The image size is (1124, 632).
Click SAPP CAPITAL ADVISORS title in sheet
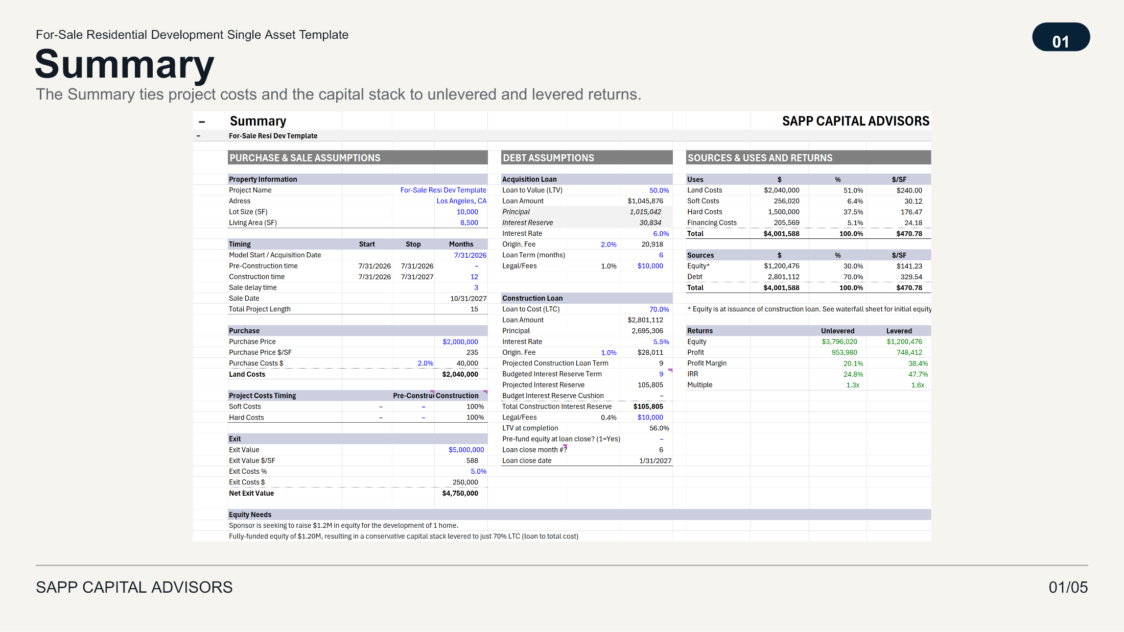click(855, 121)
